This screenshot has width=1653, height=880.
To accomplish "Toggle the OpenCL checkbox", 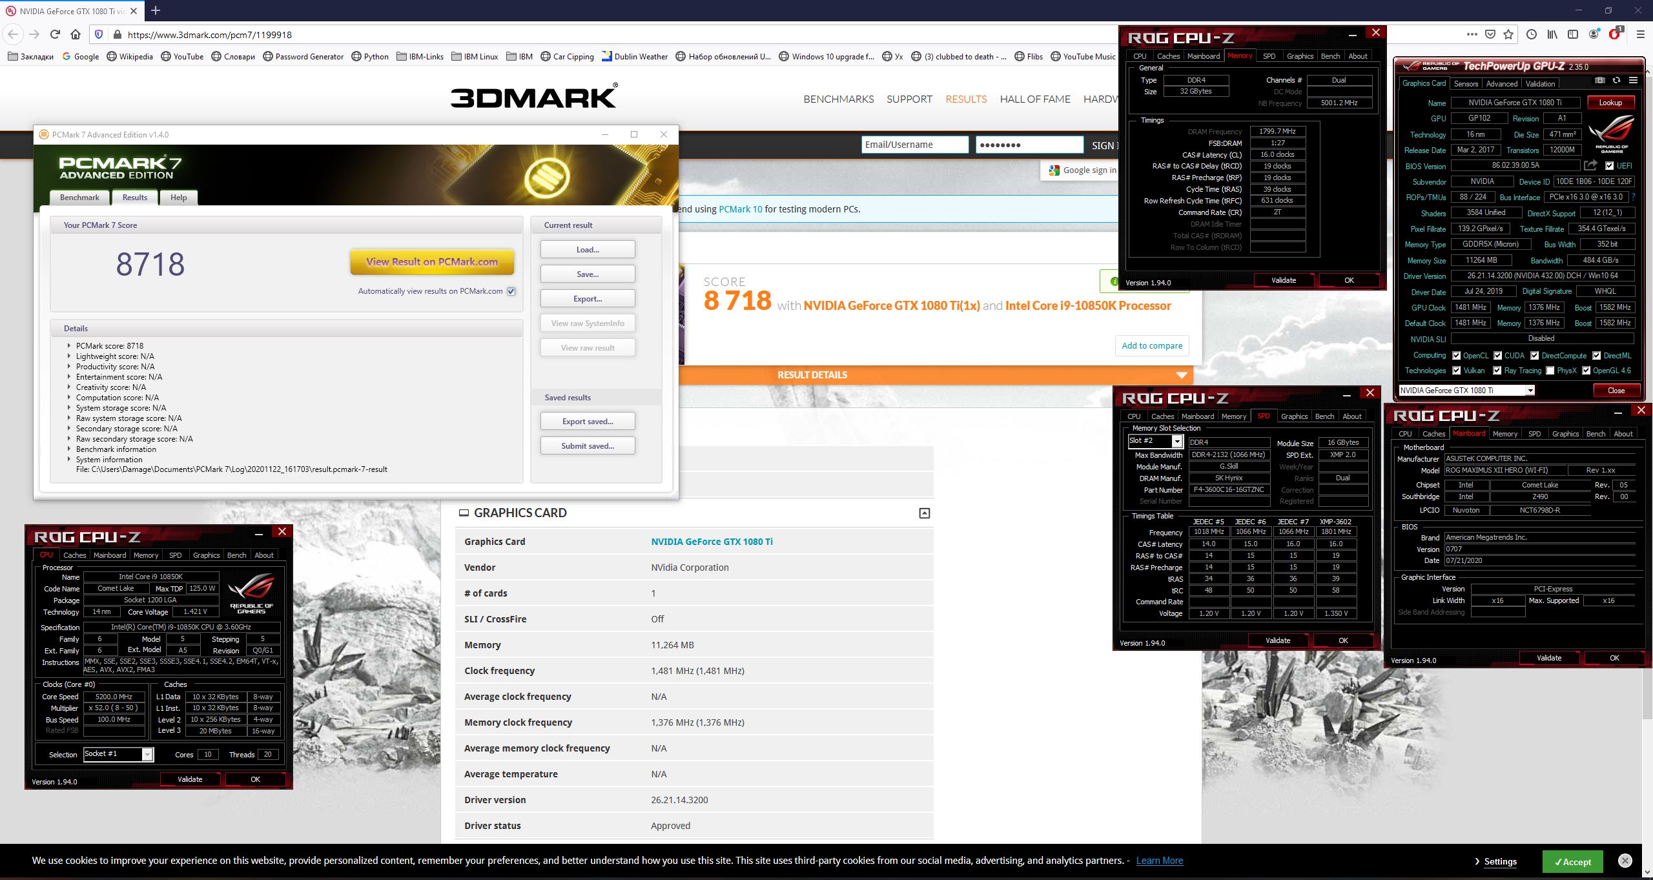I will tap(1456, 355).
